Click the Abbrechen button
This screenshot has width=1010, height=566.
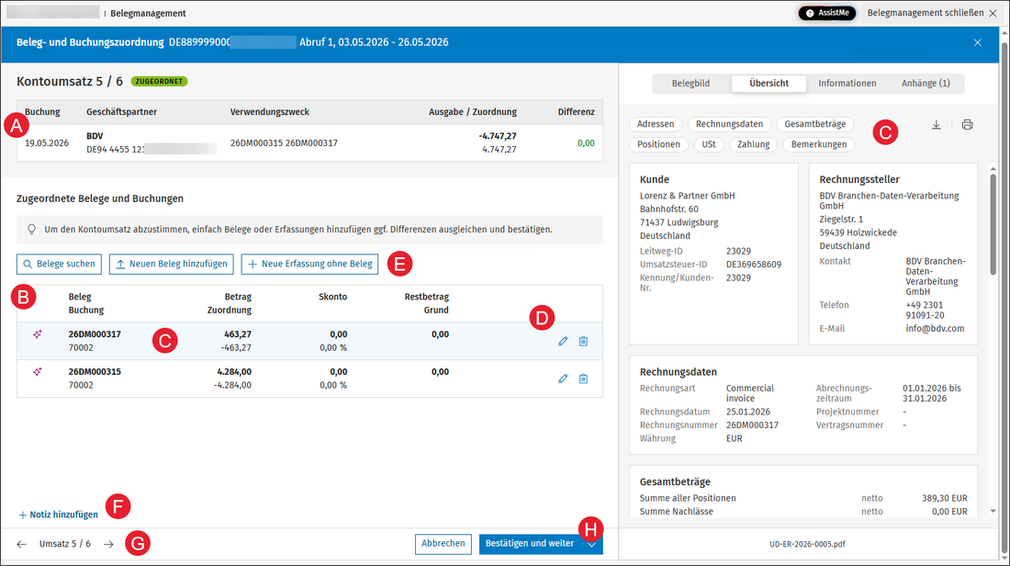click(x=443, y=544)
